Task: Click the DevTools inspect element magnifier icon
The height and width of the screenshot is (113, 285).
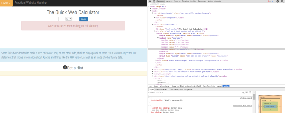Action: pos(150,1)
